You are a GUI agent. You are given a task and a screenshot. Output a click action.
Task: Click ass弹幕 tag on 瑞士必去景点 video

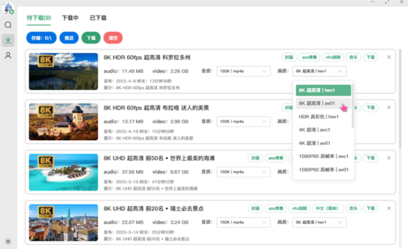tap(275, 208)
